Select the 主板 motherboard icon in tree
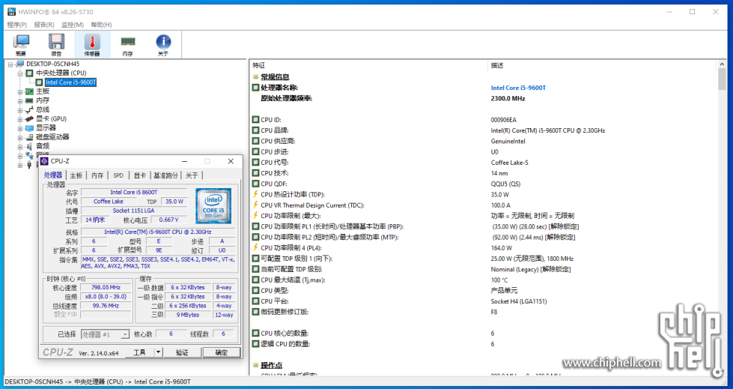The height and width of the screenshot is (389, 733). click(x=29, y=91)
